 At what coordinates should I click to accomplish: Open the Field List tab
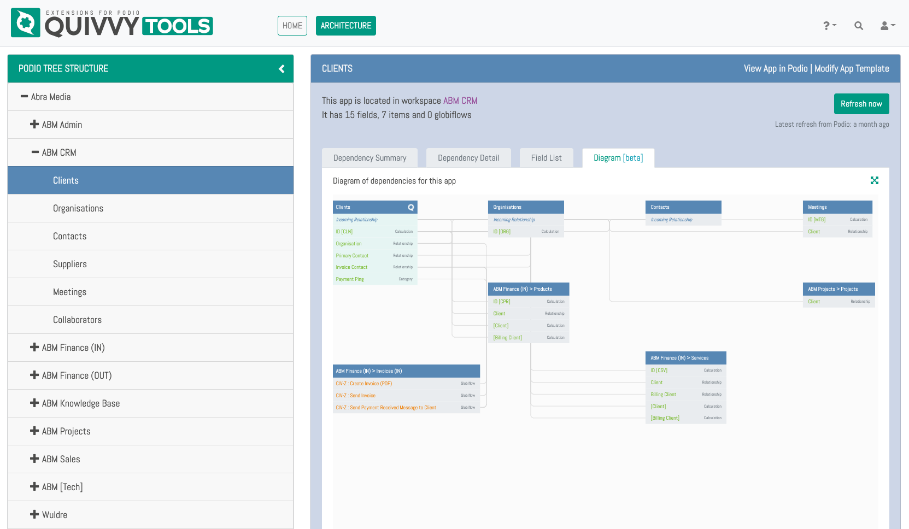coord(546,158)
